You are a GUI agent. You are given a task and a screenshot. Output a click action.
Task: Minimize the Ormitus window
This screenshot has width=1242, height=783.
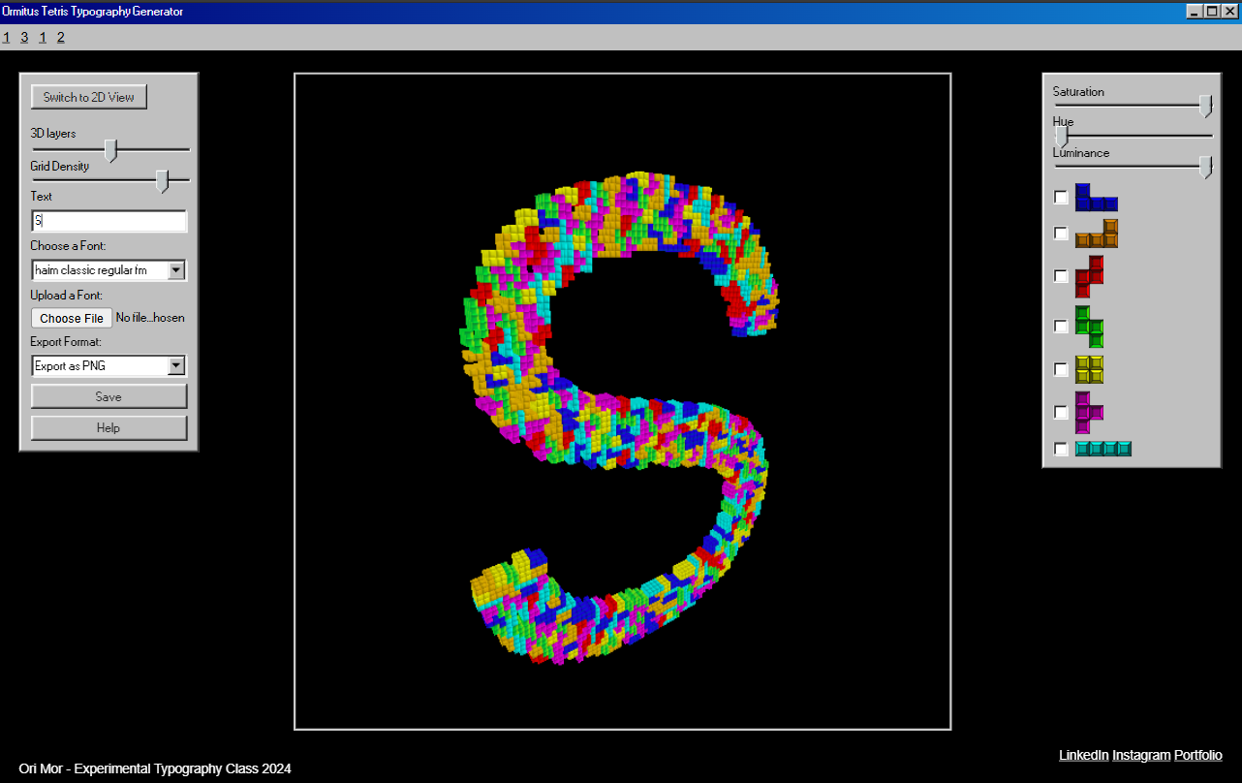[x=1195, y=12]
